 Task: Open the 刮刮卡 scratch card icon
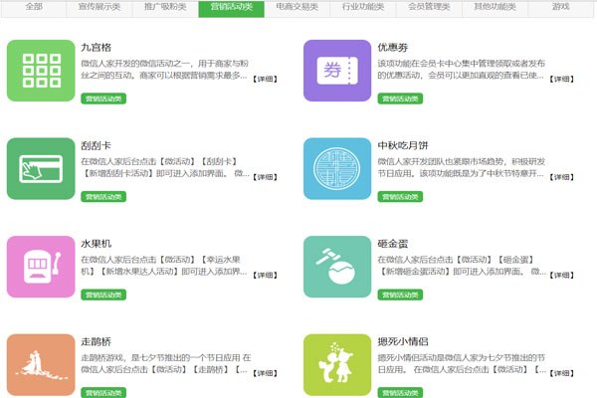pos(41,169)
